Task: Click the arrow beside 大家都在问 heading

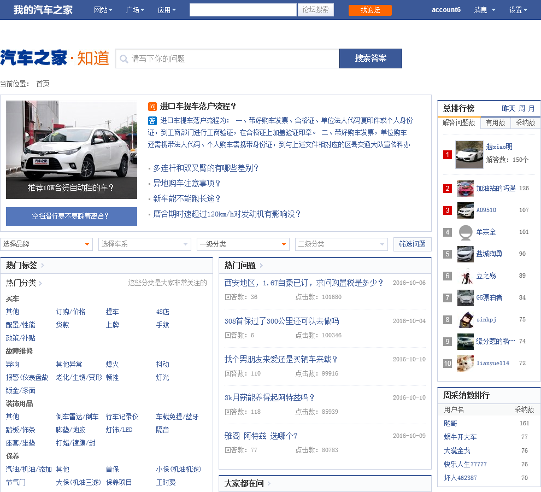Action: coord(269,484)
